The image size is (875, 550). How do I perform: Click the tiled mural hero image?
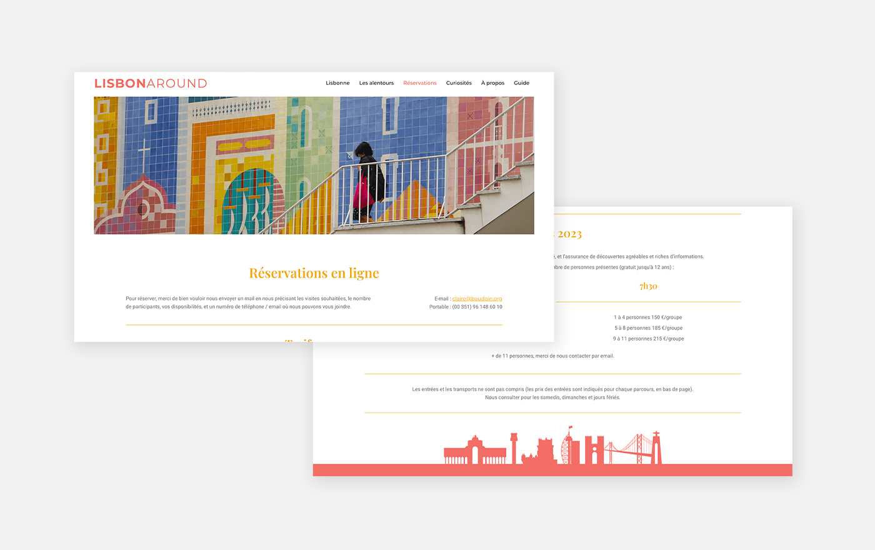[314, 166]
